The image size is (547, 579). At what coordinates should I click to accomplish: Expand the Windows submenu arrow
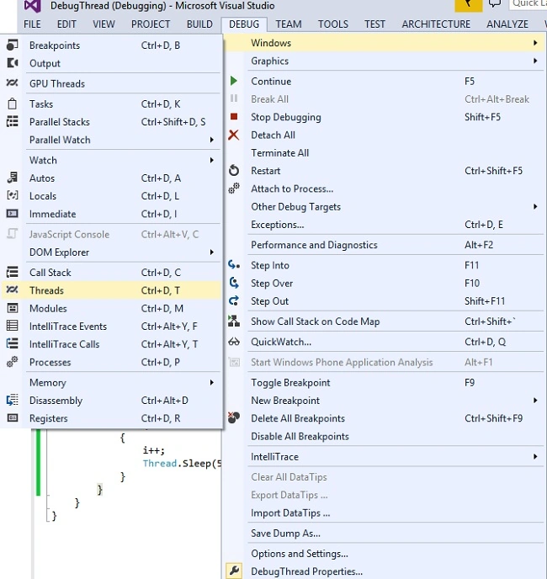pyautogui.click(x=535, y=43)
